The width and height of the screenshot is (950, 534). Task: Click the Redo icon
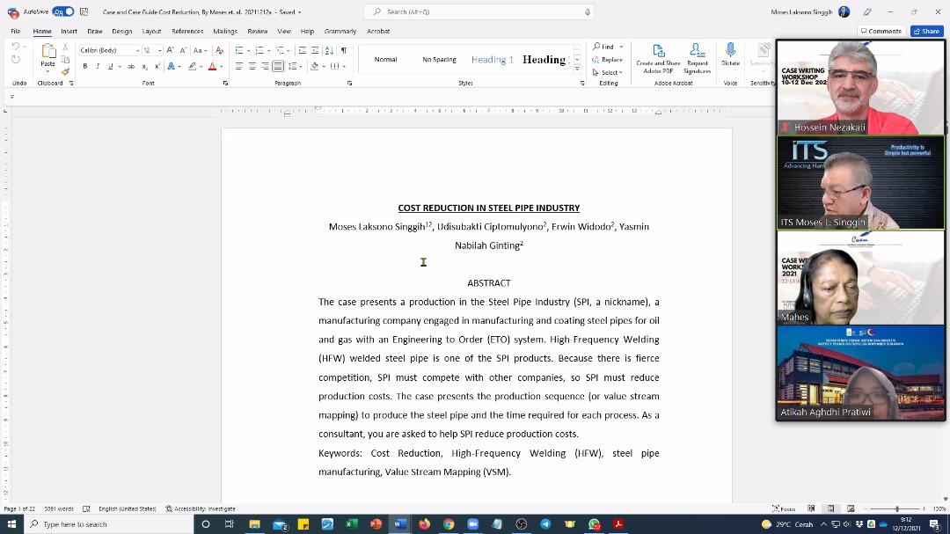16,60
